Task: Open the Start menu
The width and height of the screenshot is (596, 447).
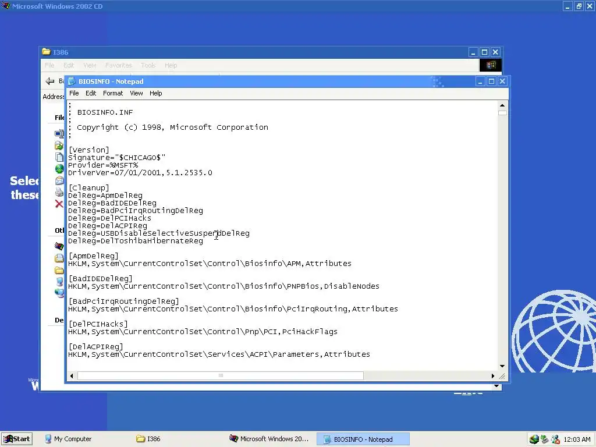Action: click(x=17, y=439)
